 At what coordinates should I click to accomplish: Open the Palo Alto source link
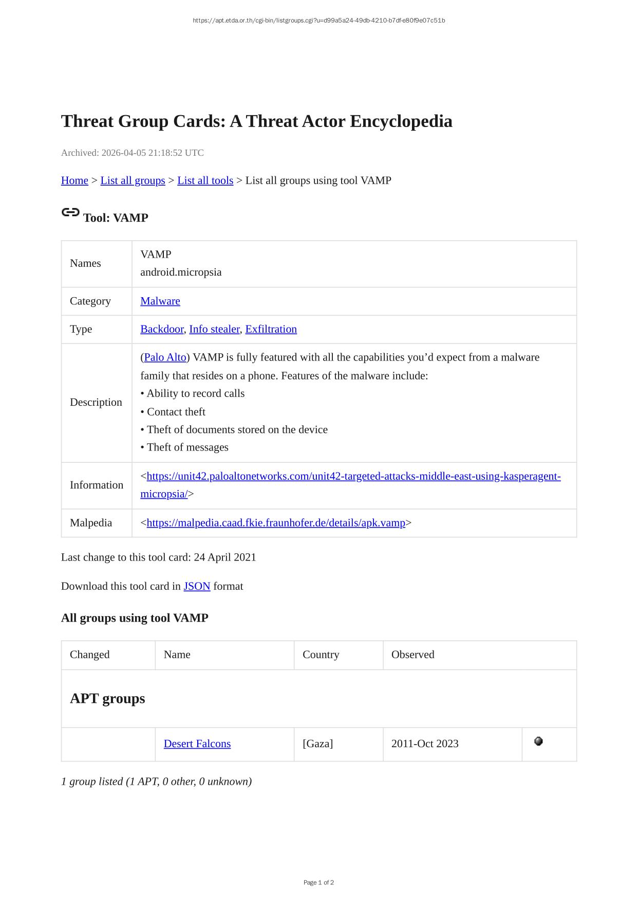165,357
